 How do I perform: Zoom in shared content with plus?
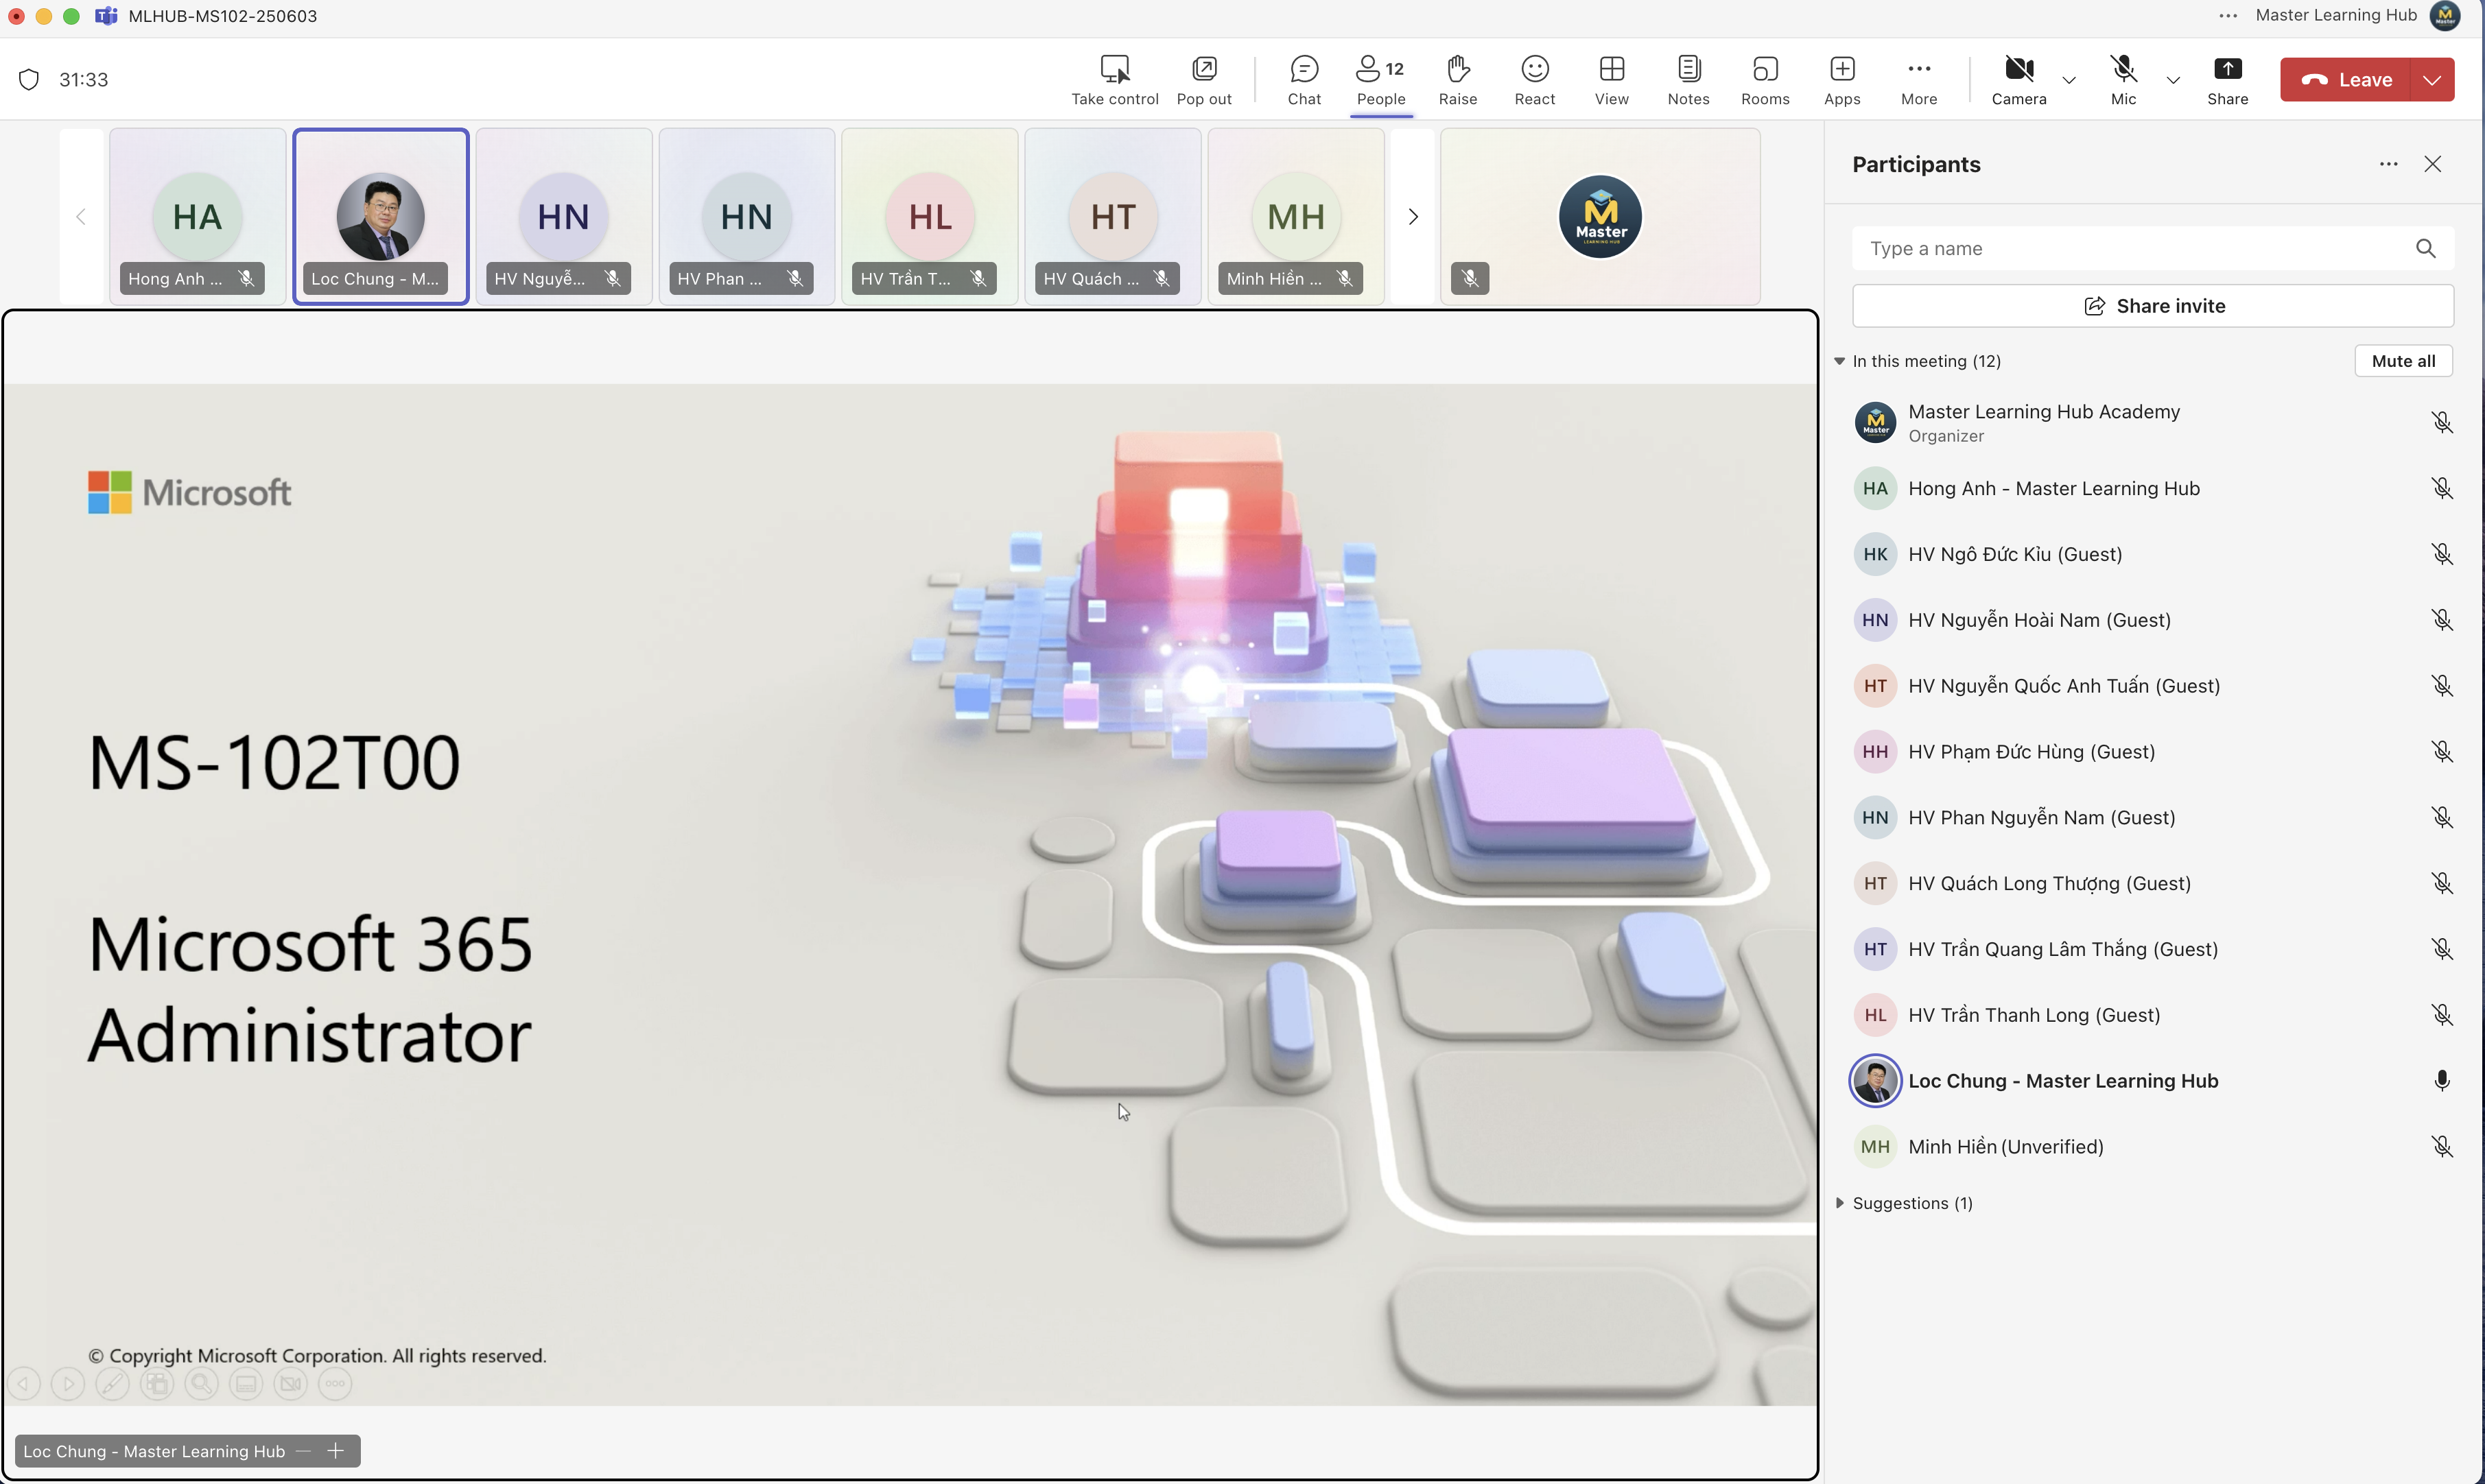click(335, 1451)
